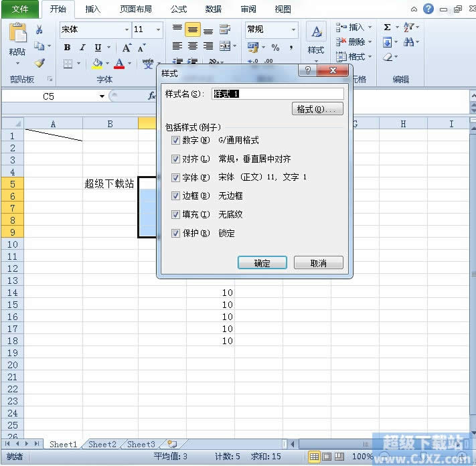The image size is (476, 466).
Task: Switch to Page Break Preview in status bar
Action: coord(339,456)
